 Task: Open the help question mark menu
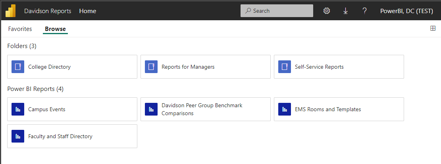coord(364,11)
